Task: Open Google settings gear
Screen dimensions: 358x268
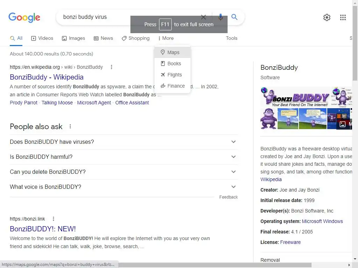Action: pyautogui.click(x=327, y=17)
